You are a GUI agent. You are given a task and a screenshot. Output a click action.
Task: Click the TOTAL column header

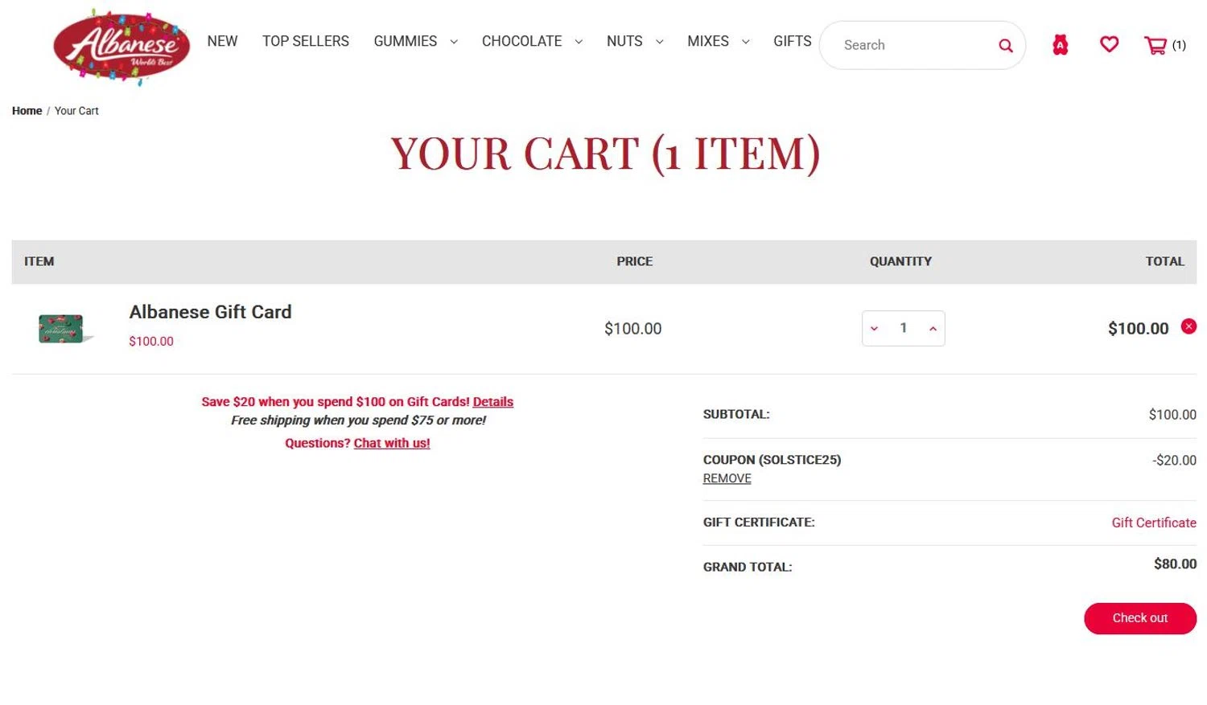tap(1164, 261)
